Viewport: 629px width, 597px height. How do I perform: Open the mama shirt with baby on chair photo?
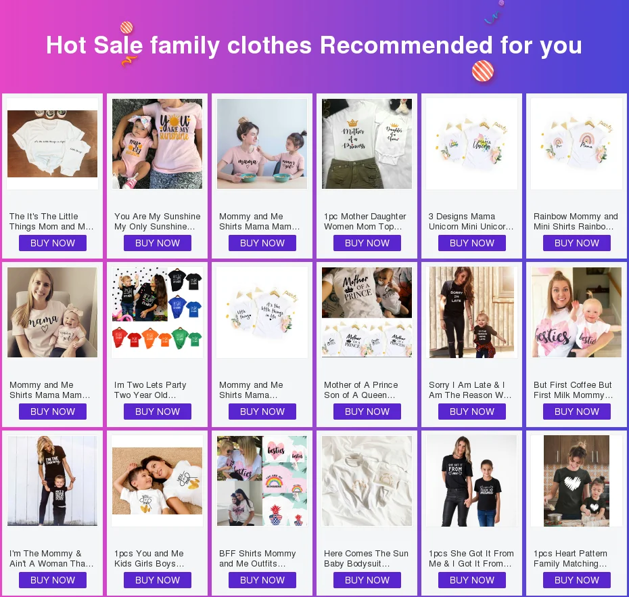pos(52,312)
